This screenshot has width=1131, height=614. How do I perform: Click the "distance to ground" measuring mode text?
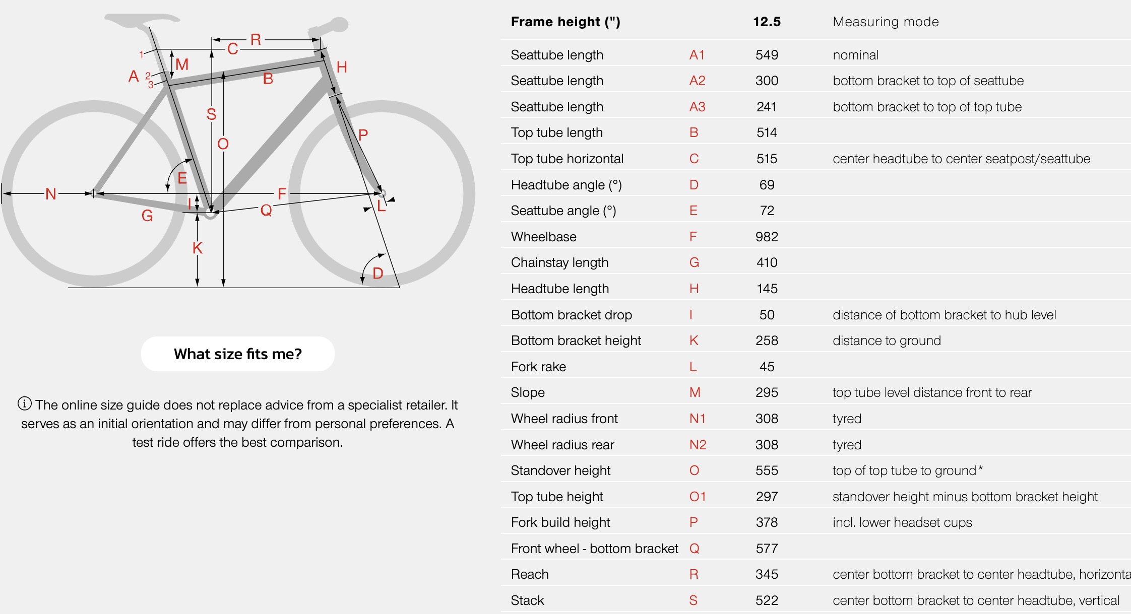(x=887, y=340)
